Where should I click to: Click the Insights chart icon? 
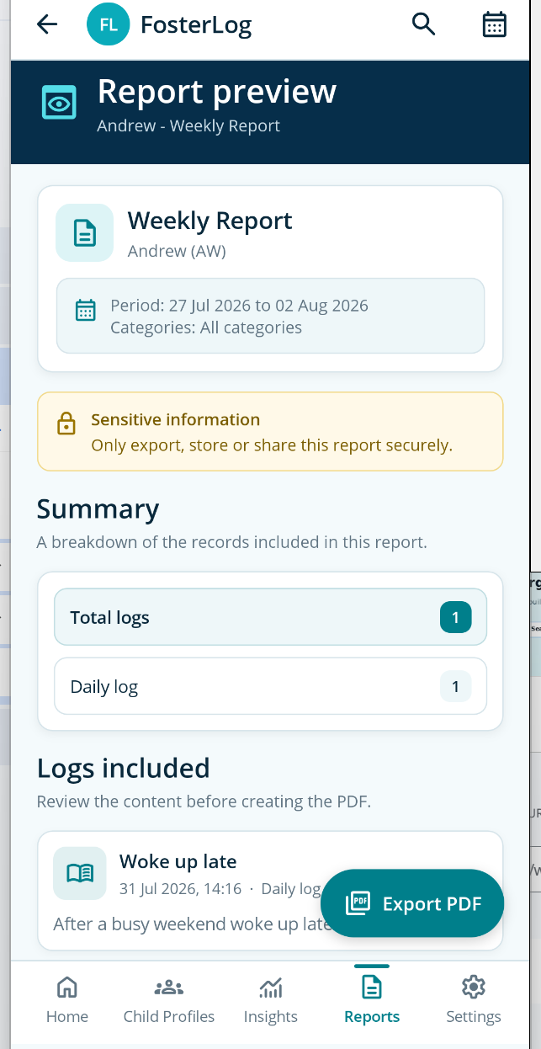(271, 987)
